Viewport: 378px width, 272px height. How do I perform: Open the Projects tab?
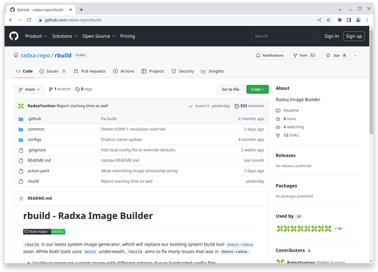(153, 71)
